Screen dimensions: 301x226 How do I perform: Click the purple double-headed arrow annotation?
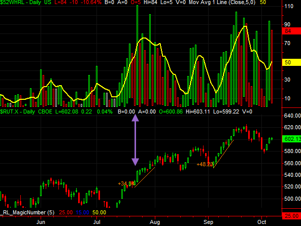[135, 140]
